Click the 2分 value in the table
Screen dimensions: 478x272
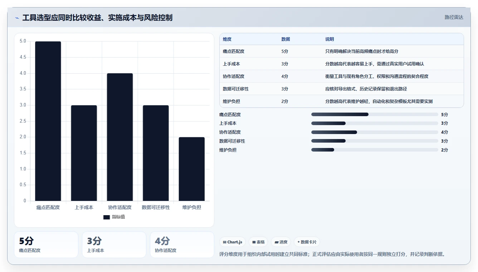coord(285,102)
